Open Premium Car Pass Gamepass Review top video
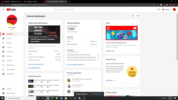 (x=83, y=57)
